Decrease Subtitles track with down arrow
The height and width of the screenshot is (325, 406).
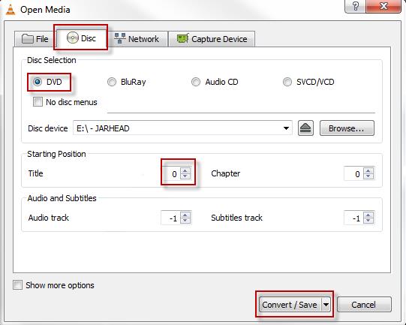pos(368,221)
